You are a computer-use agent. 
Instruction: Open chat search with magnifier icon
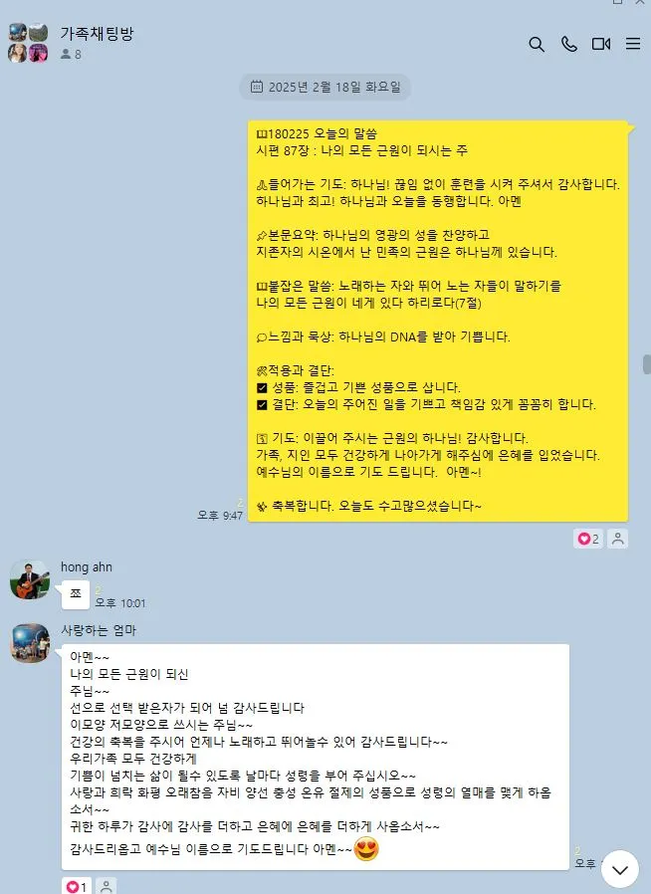536,45
